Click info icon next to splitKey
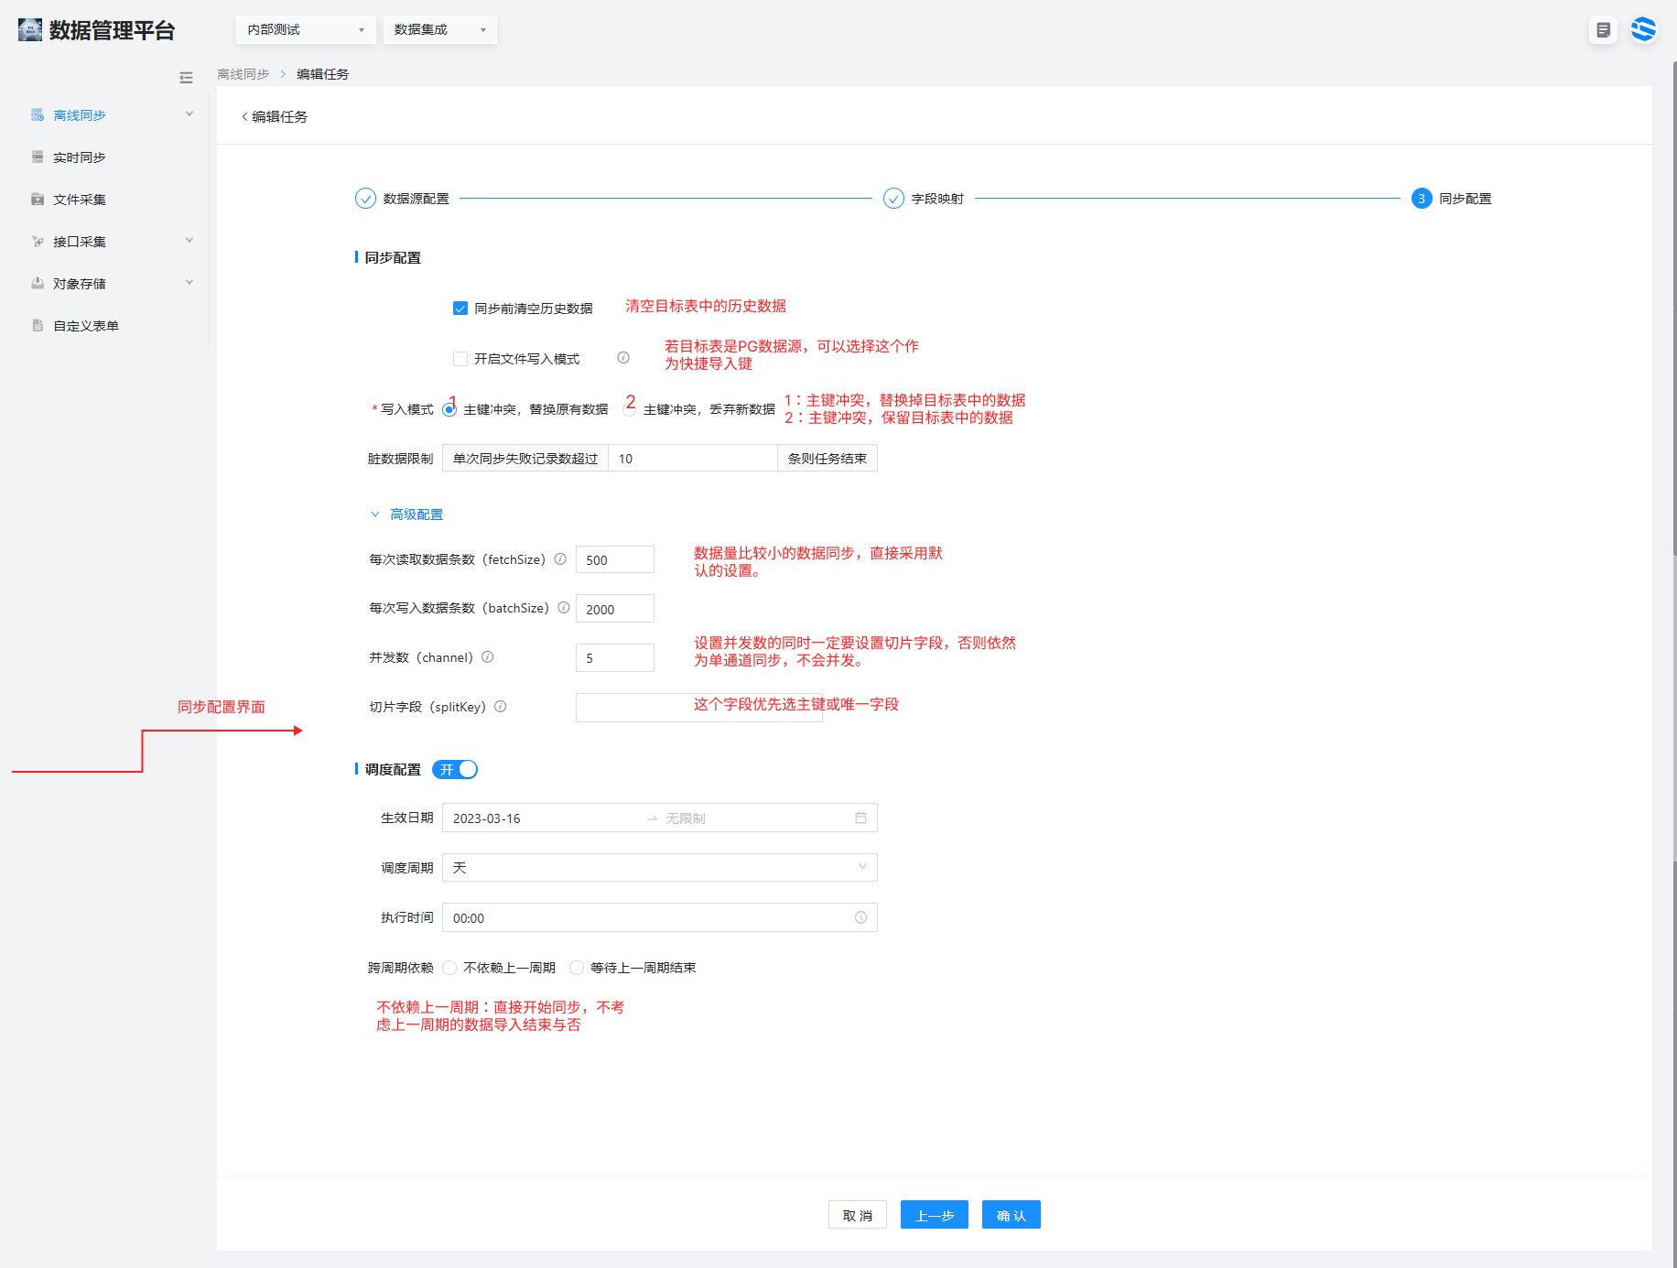 (x=501, y=707)
